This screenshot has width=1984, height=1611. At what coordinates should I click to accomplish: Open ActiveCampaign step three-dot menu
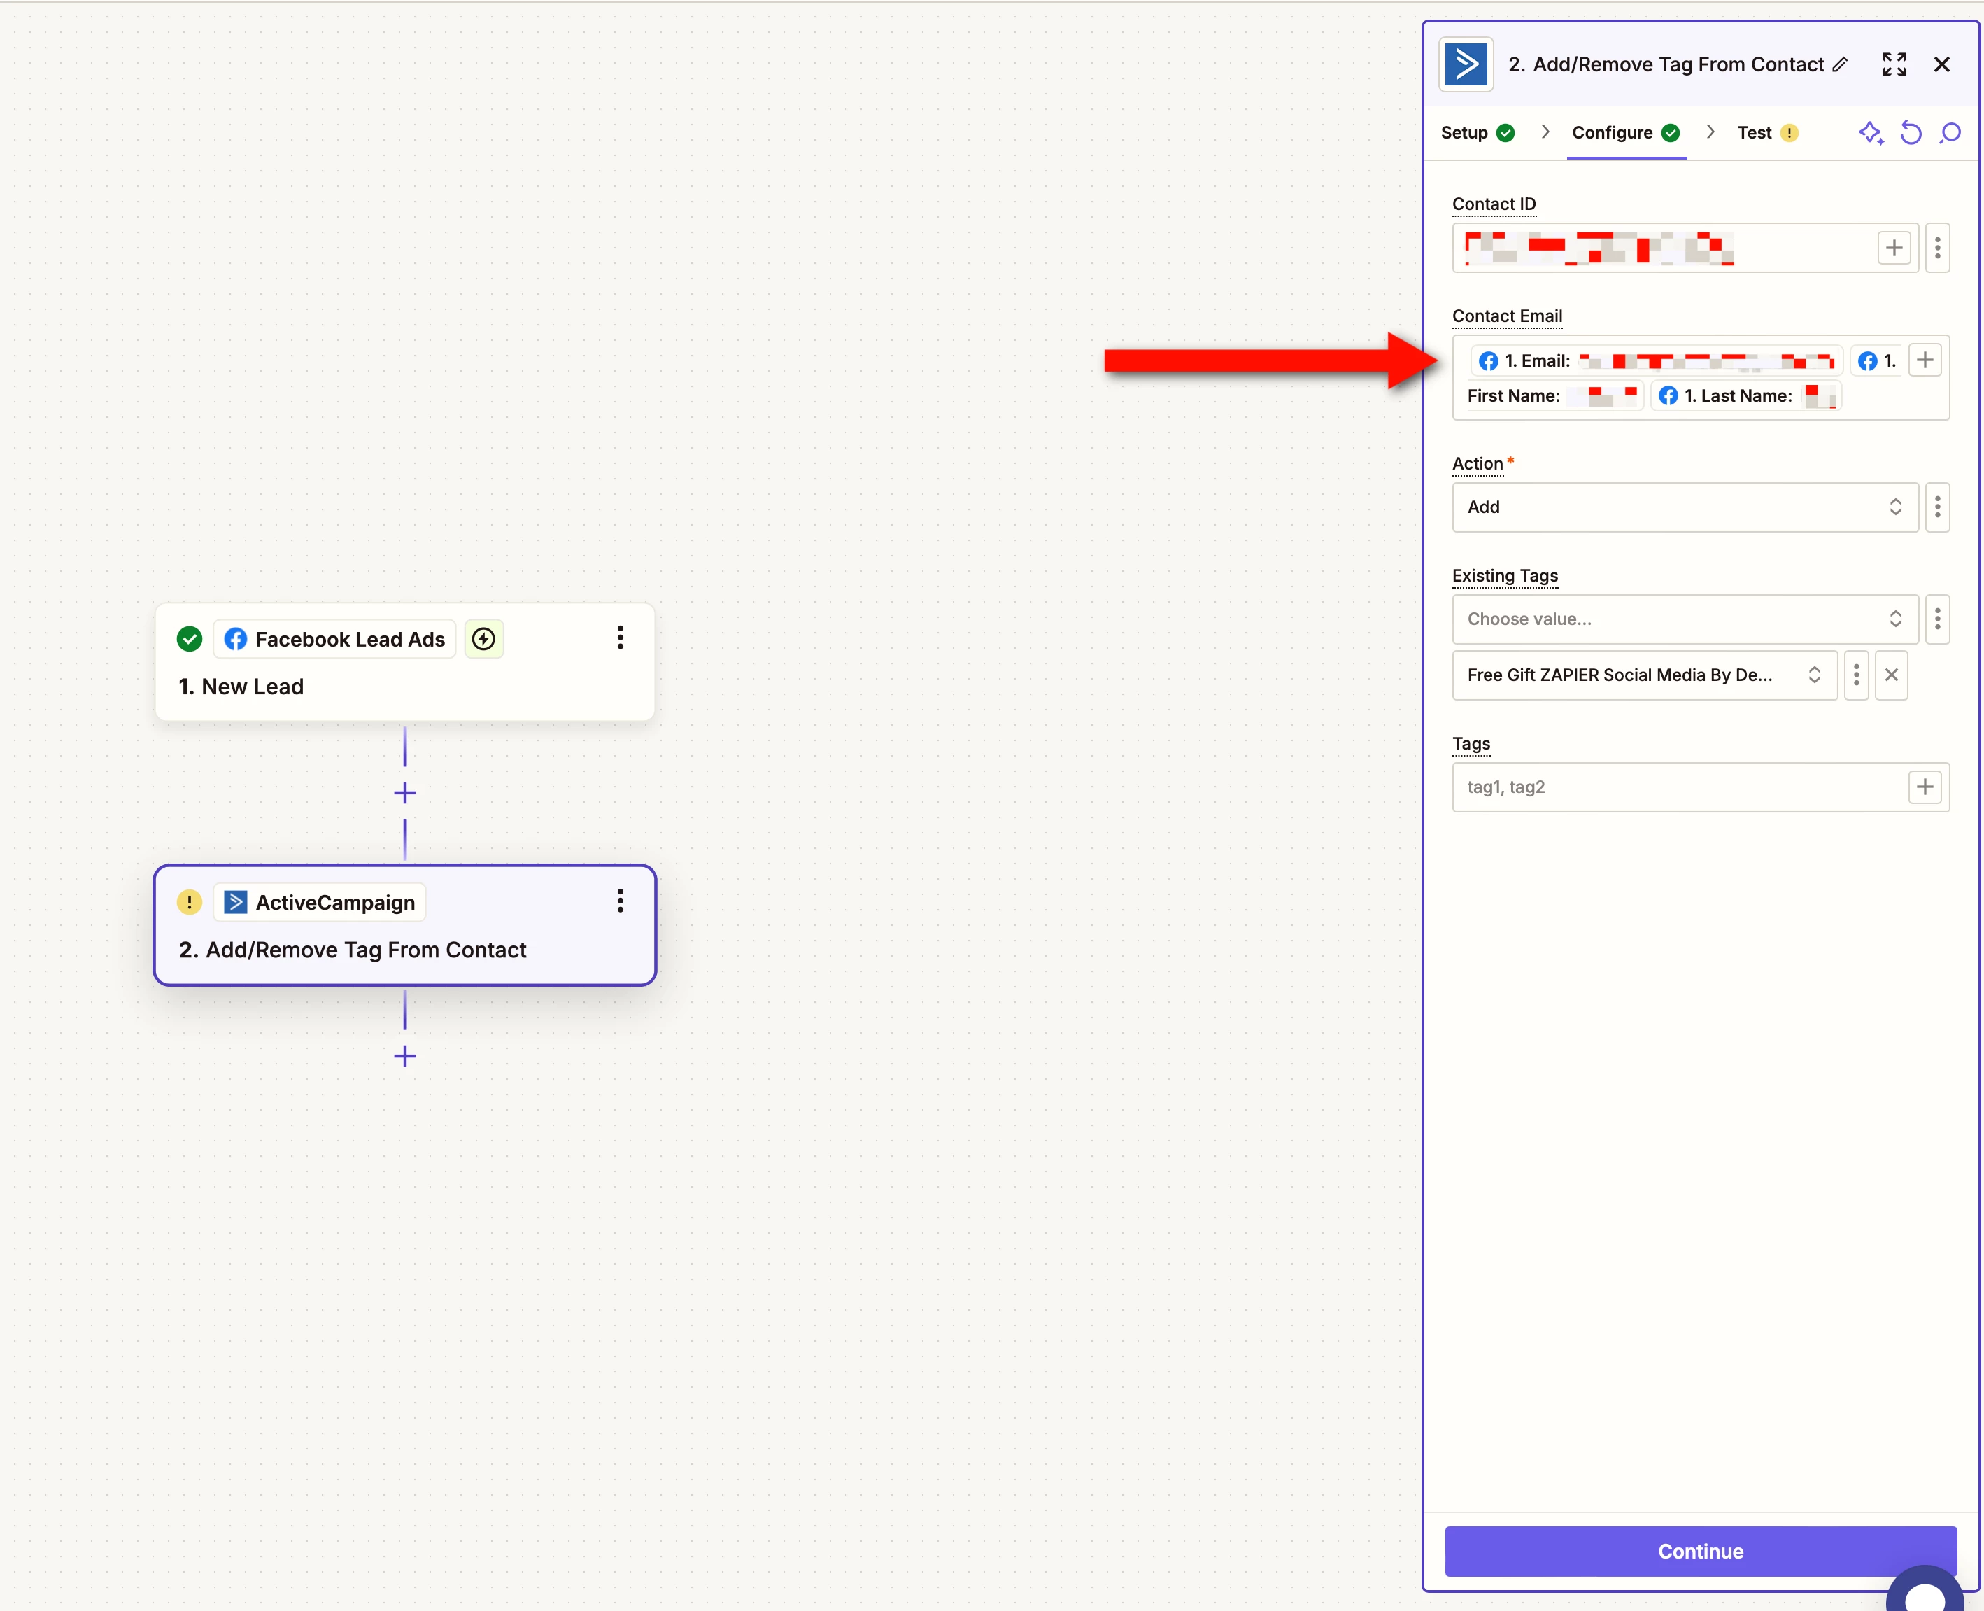[620, 900]
